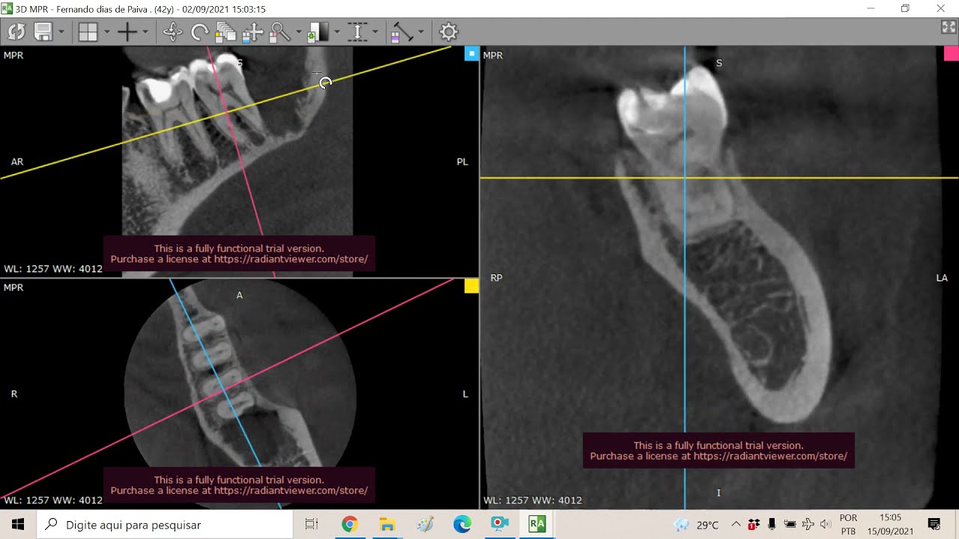
Task: Click WL: 1257 WW: 4012 in top-left view
Action: point(53,268)
